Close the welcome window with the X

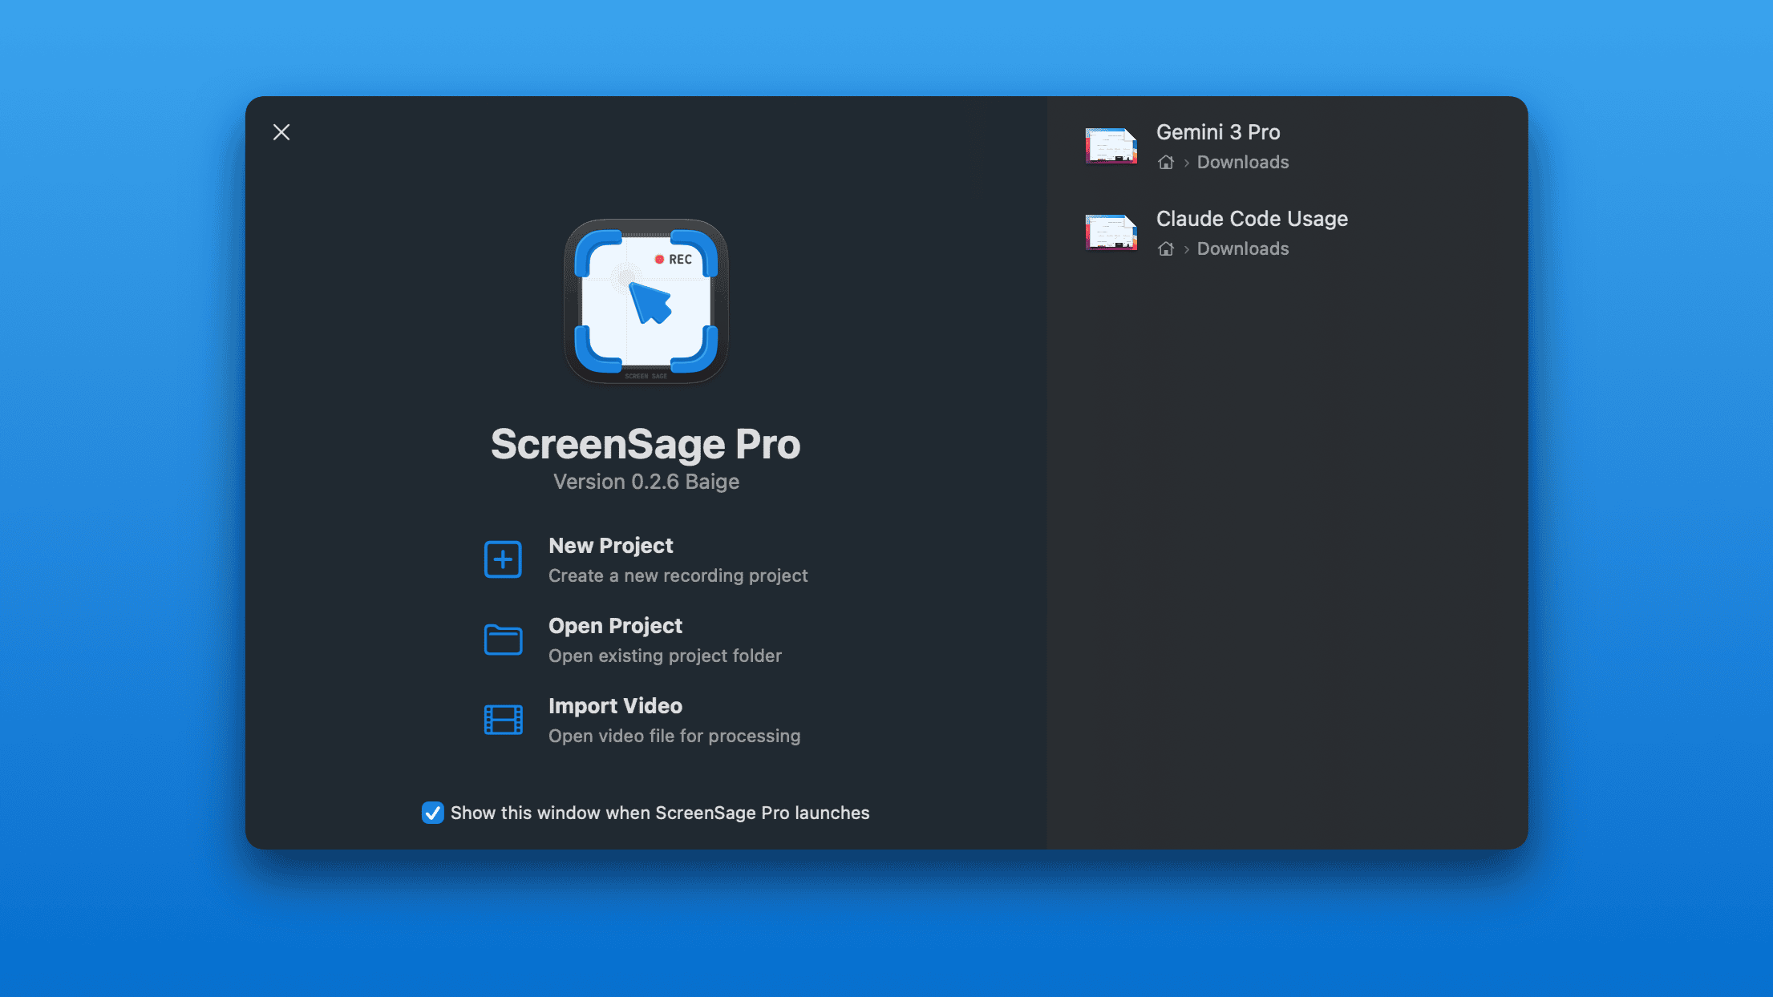point(281,132)
